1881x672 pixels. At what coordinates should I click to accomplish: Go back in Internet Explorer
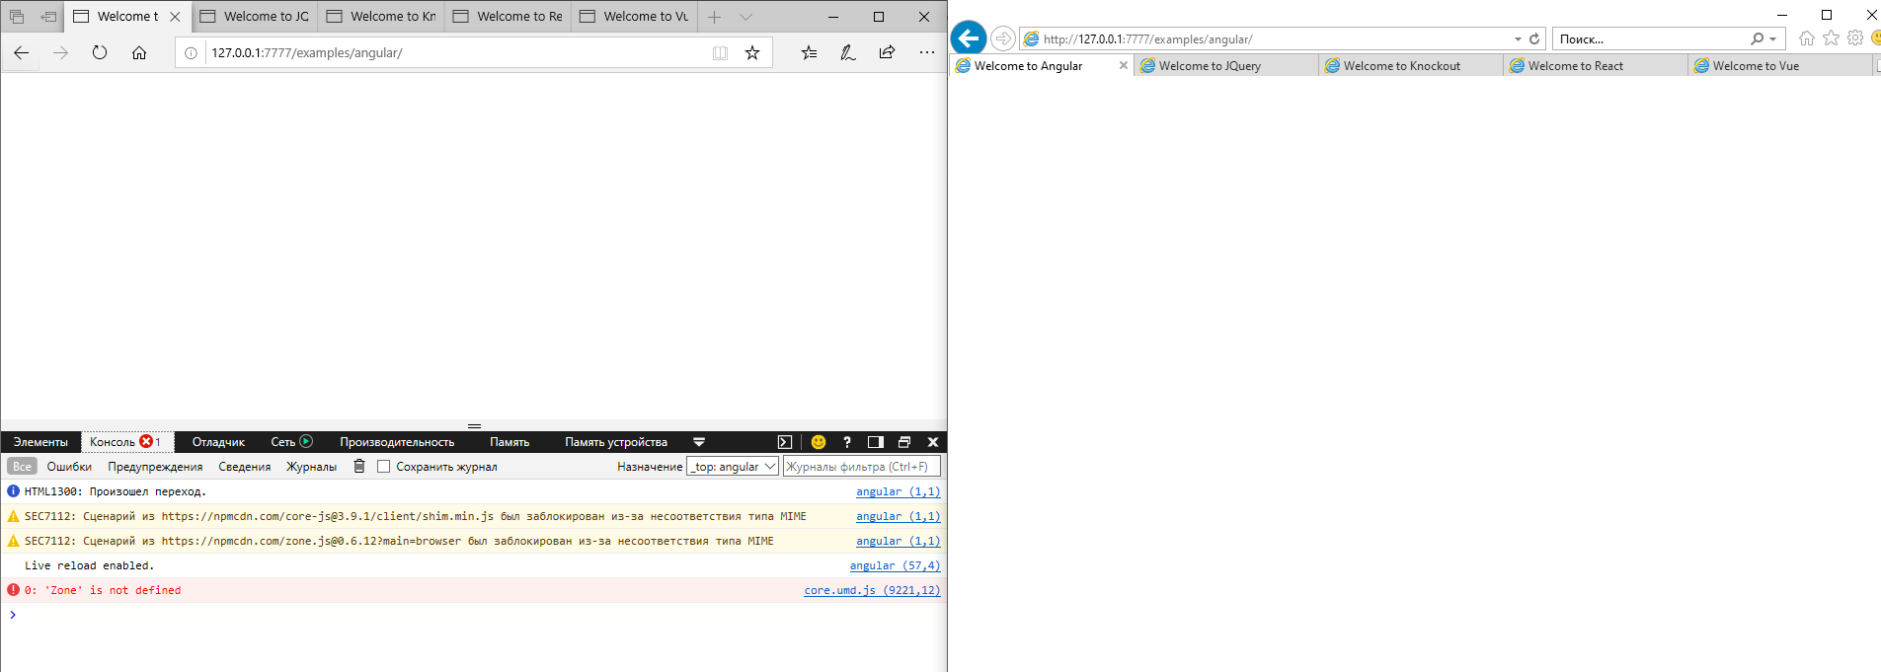pyautogui.click(x=969, y=38)
